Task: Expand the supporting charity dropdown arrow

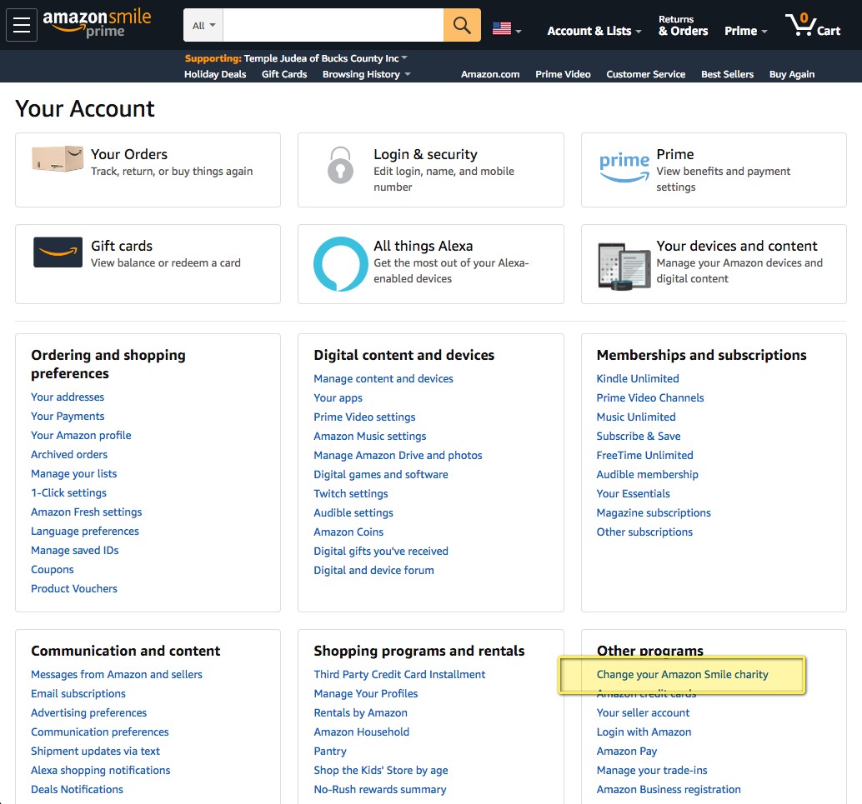Action: (404, 58)
